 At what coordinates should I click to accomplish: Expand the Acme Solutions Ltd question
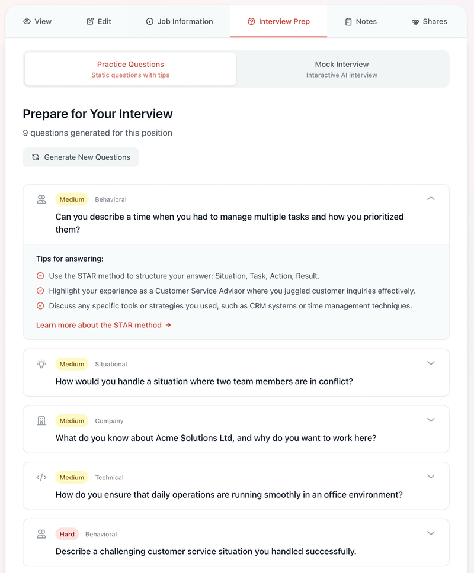click(431, 420)
